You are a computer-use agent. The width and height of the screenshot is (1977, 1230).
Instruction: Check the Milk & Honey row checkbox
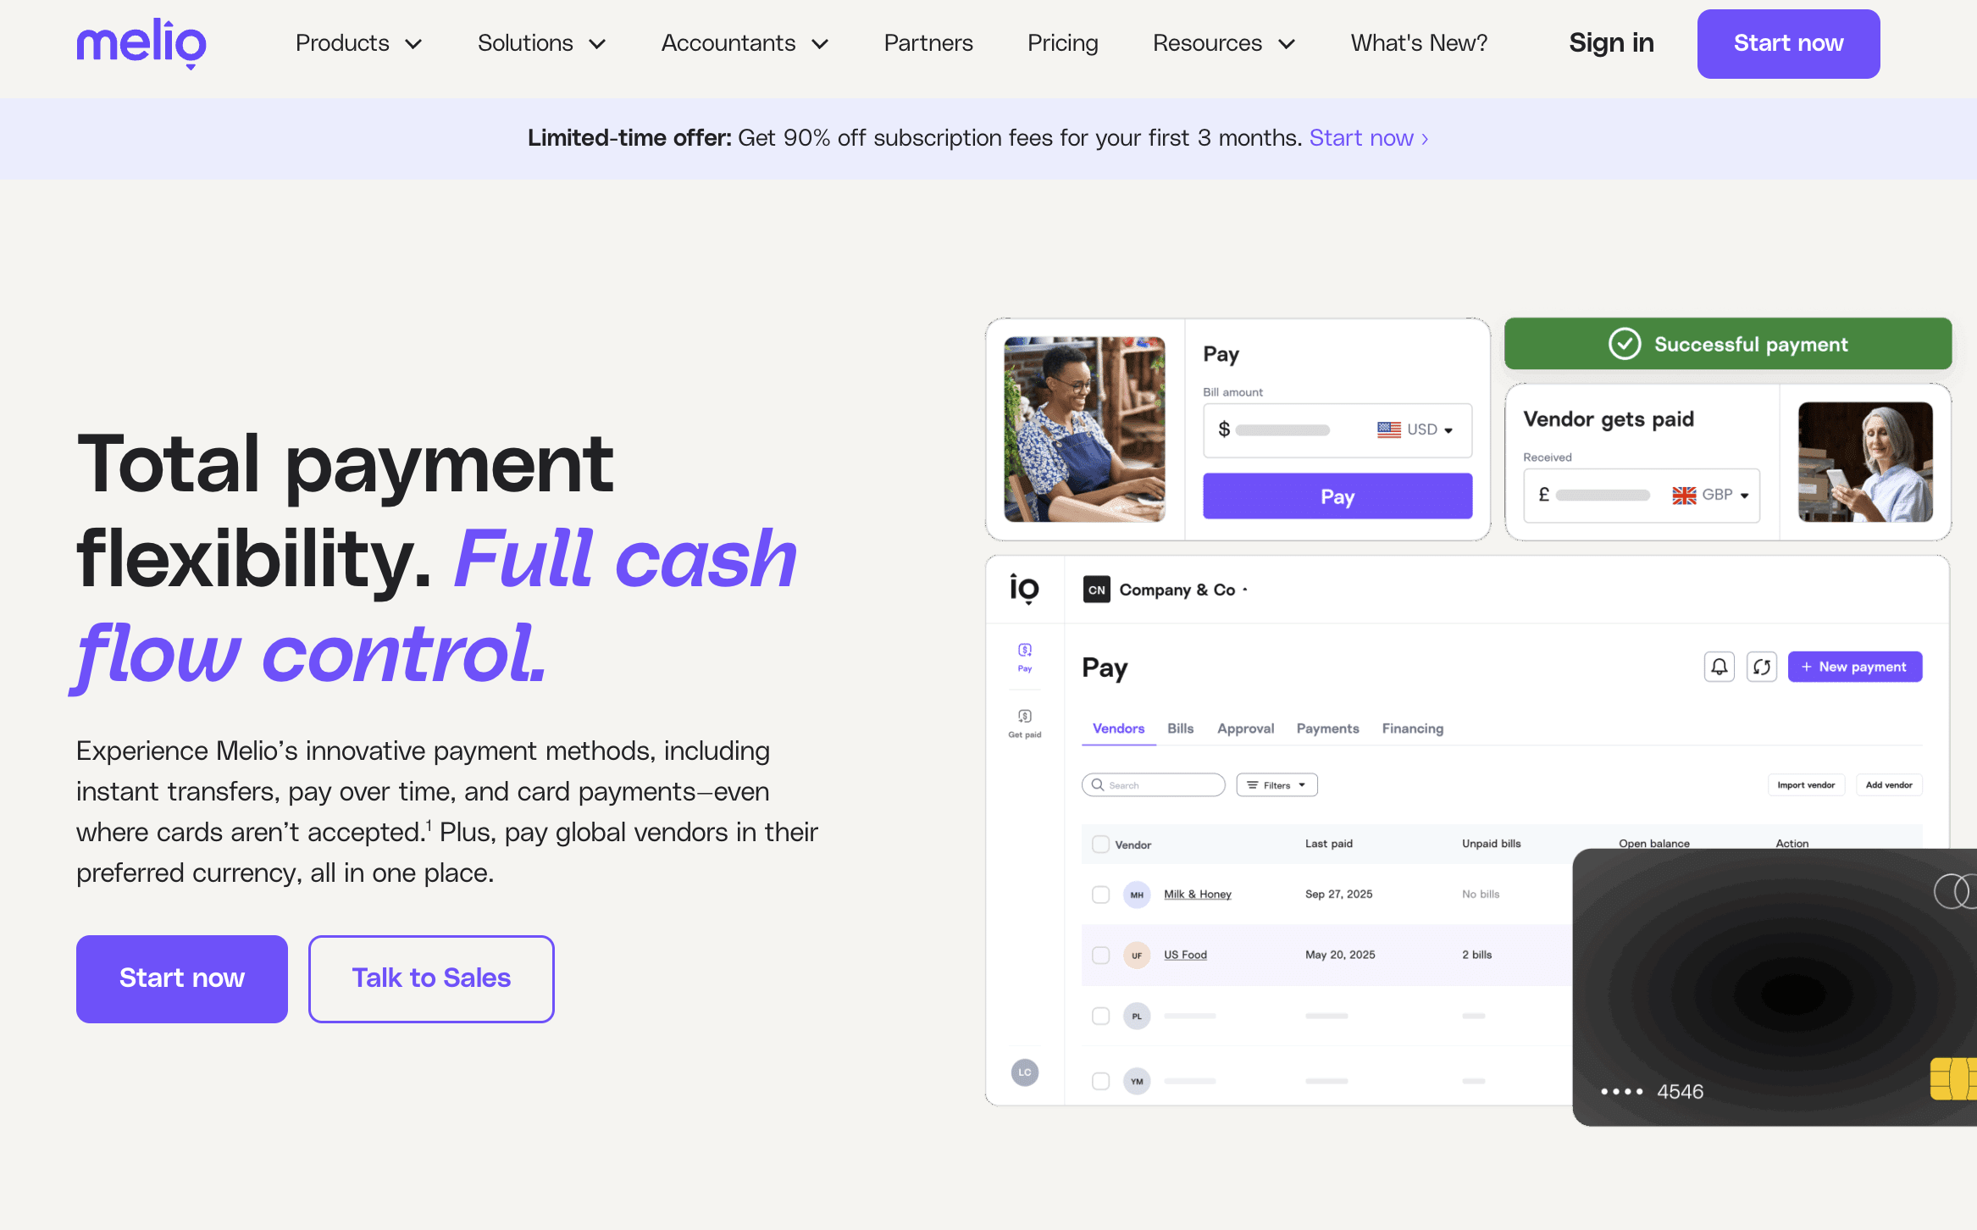1100,895
